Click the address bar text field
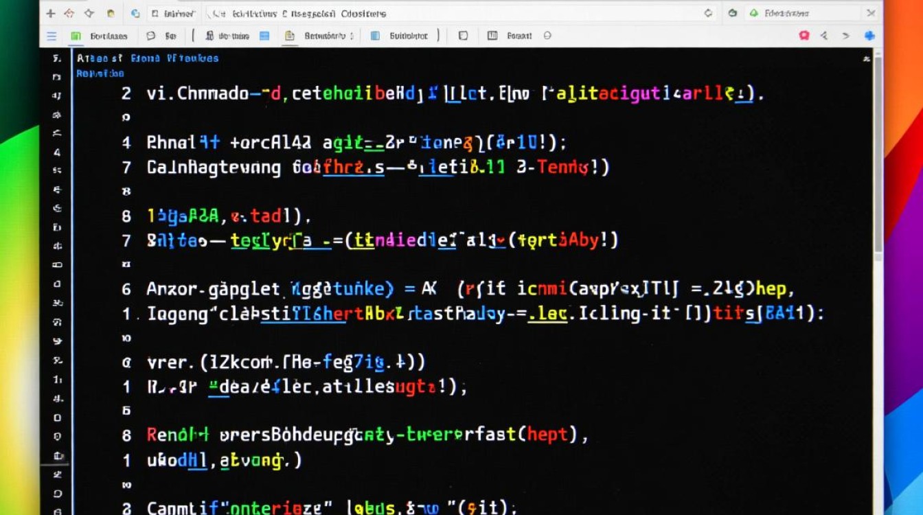This screenshot has width=923, height=515. pyautogui.click(x=446, y=13)
